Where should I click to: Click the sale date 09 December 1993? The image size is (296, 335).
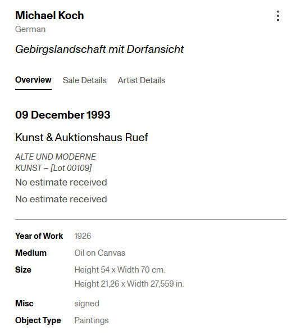[x=63, y=115]
